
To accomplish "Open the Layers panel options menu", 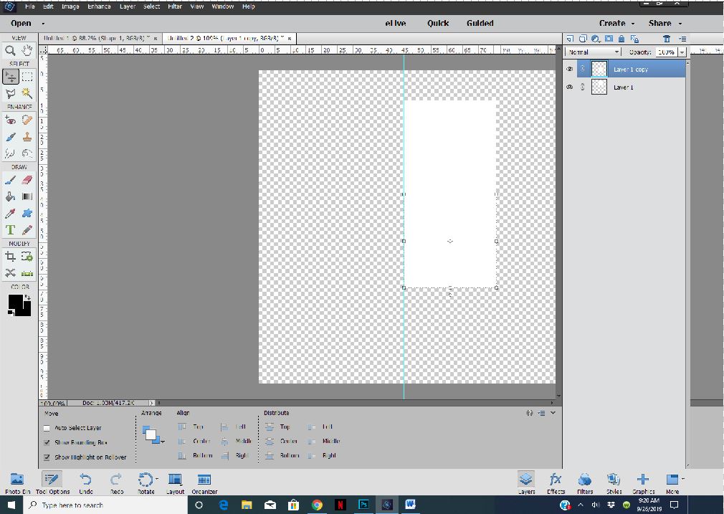I will tap(683, 39).
